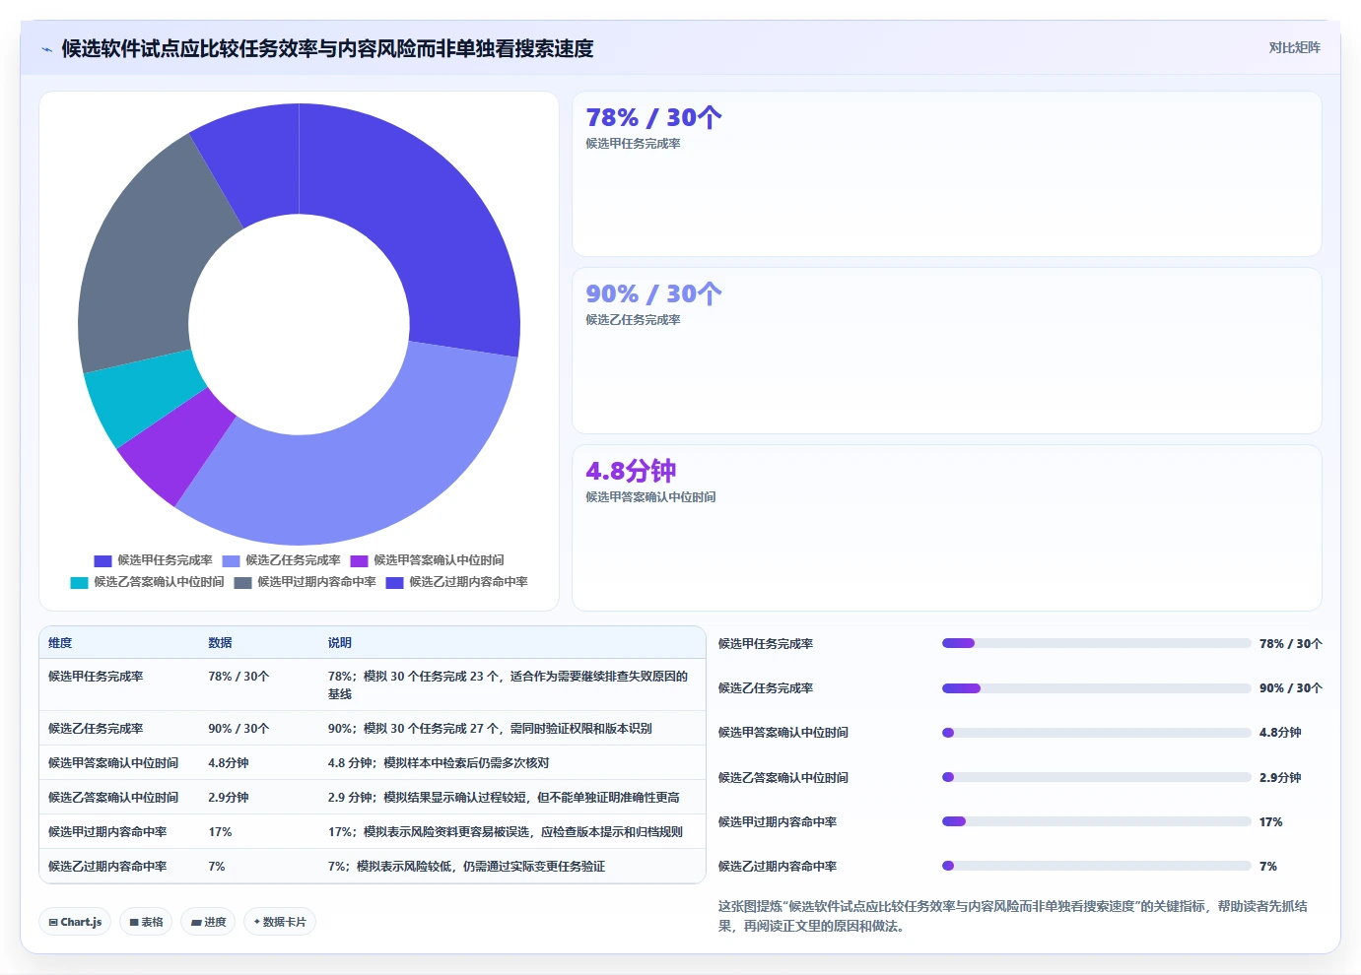Toggle the 候选乙答案确认中位时间 legend swatch
This screenshot has height=975, width=1361.
coord(79,582)
